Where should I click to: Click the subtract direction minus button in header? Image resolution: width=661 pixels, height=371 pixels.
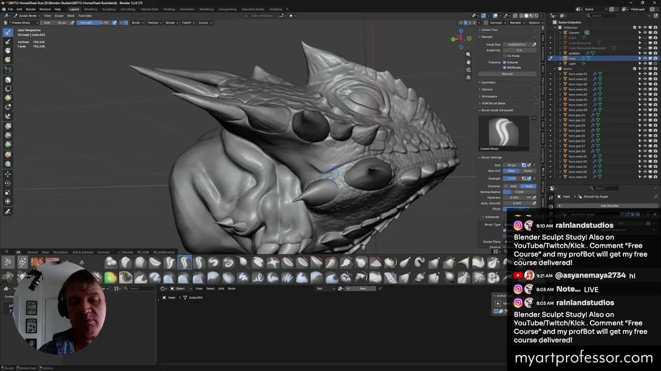(127, 23)
